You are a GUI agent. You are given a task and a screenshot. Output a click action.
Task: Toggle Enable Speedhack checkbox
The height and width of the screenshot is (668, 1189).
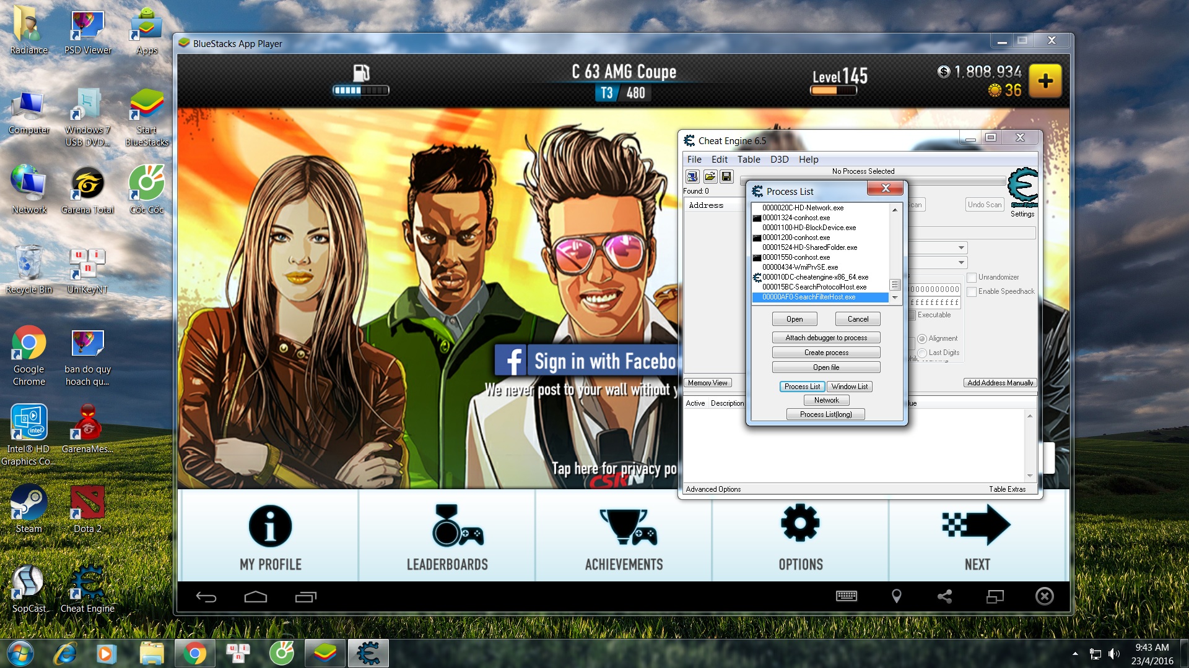(972, 292)
